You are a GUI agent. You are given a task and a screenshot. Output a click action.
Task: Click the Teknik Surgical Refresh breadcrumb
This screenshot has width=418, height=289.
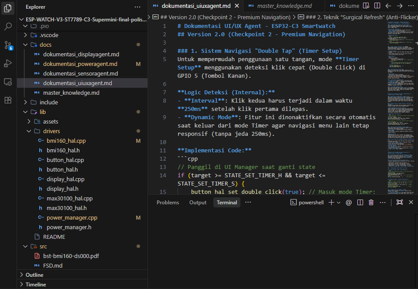(x=358, y=17)
